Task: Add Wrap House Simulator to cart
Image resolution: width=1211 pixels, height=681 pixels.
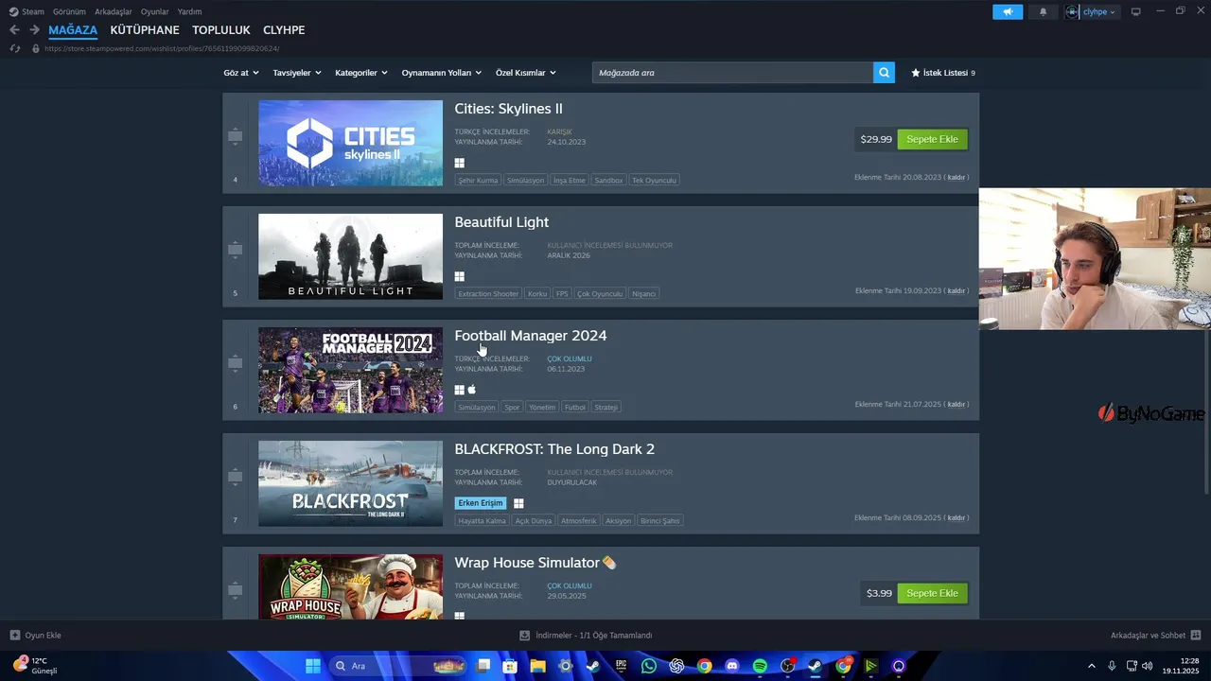Action: pos(932,593)
